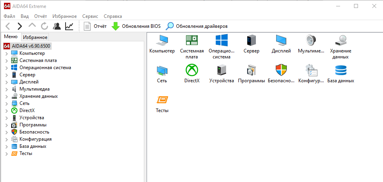Select Конфигурация in the tree
Screen dimensions: 383x182
35,139
